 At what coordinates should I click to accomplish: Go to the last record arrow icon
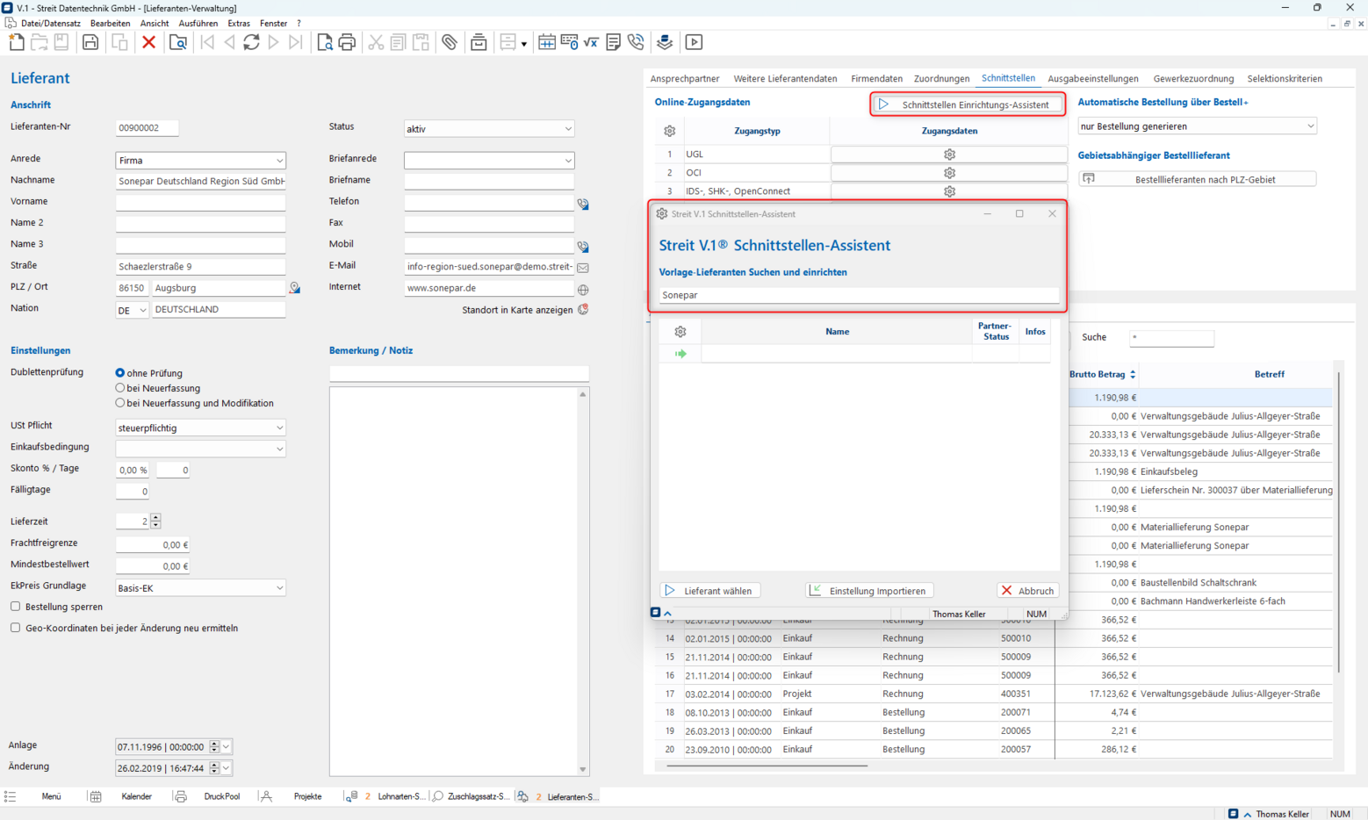pos(296,42)
